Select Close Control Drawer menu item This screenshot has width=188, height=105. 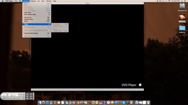[x=37, y=33]
